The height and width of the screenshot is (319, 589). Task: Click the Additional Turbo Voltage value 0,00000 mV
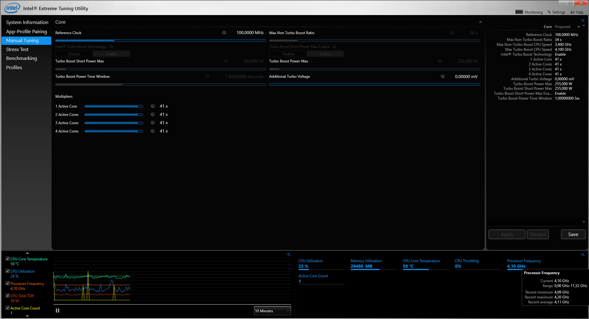[x=466, y=77]
